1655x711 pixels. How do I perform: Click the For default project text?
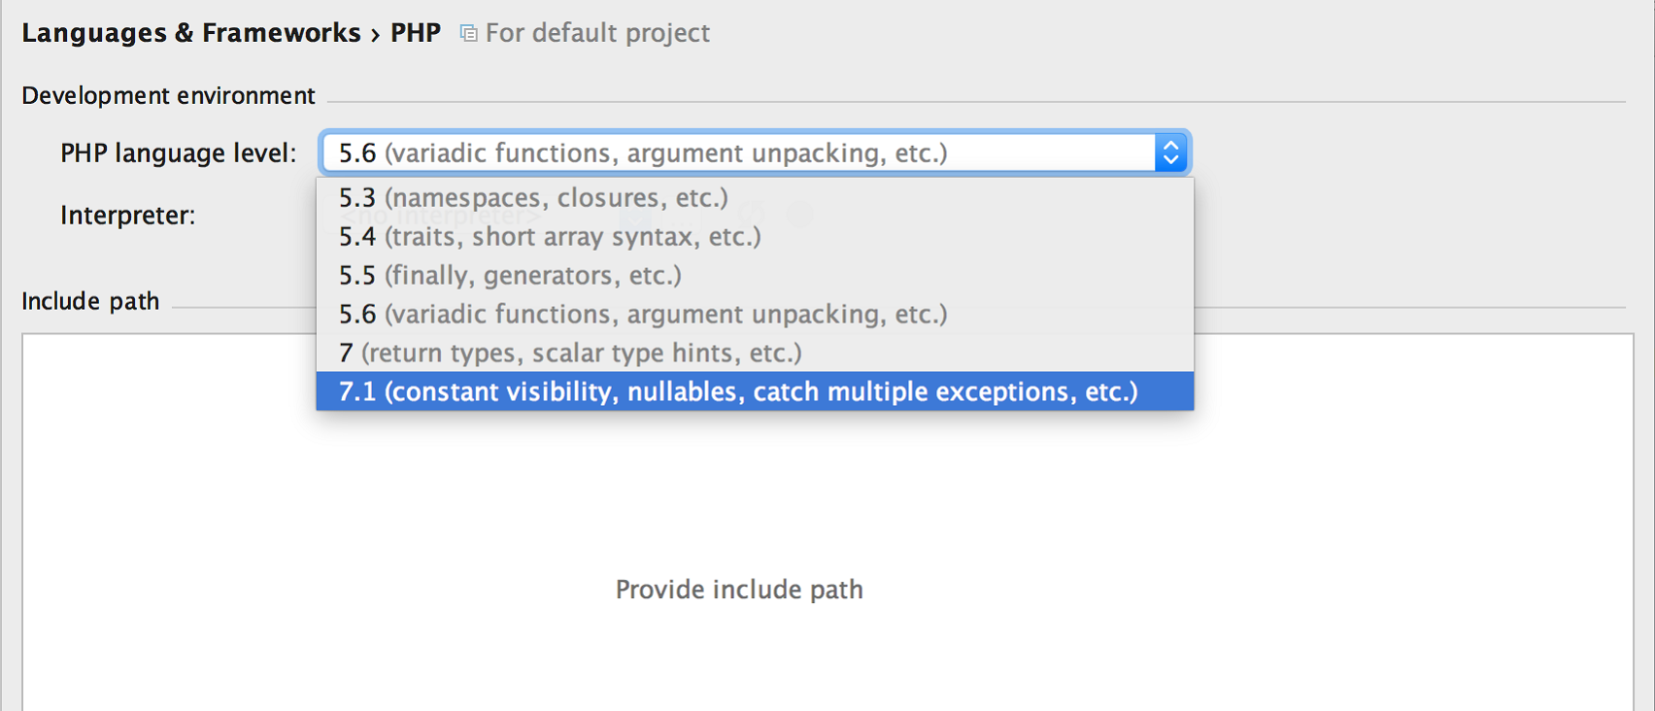(x=597, y=33)
